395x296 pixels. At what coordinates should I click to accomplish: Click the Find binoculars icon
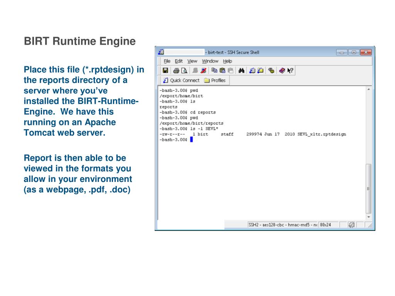pyautogui.click(x=241, y=71)
